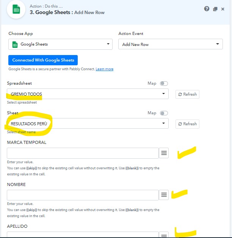Open the Learn more link
The height and width of the screenshot is (238, 232).
click(x=105, y=69)
